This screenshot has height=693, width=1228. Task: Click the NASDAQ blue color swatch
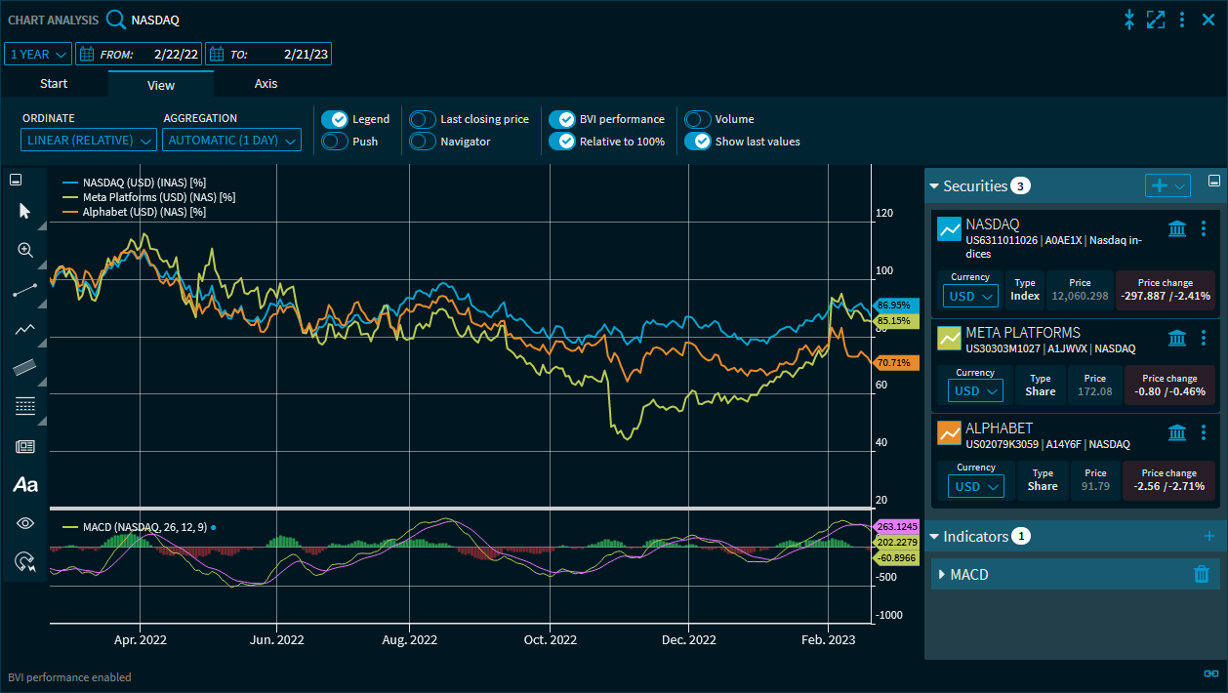(949, 229)
